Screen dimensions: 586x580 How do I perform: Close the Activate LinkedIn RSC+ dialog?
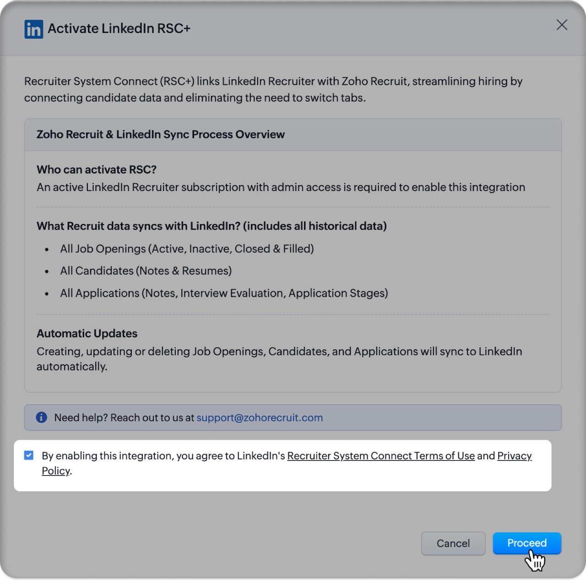[x=562, y=25]
